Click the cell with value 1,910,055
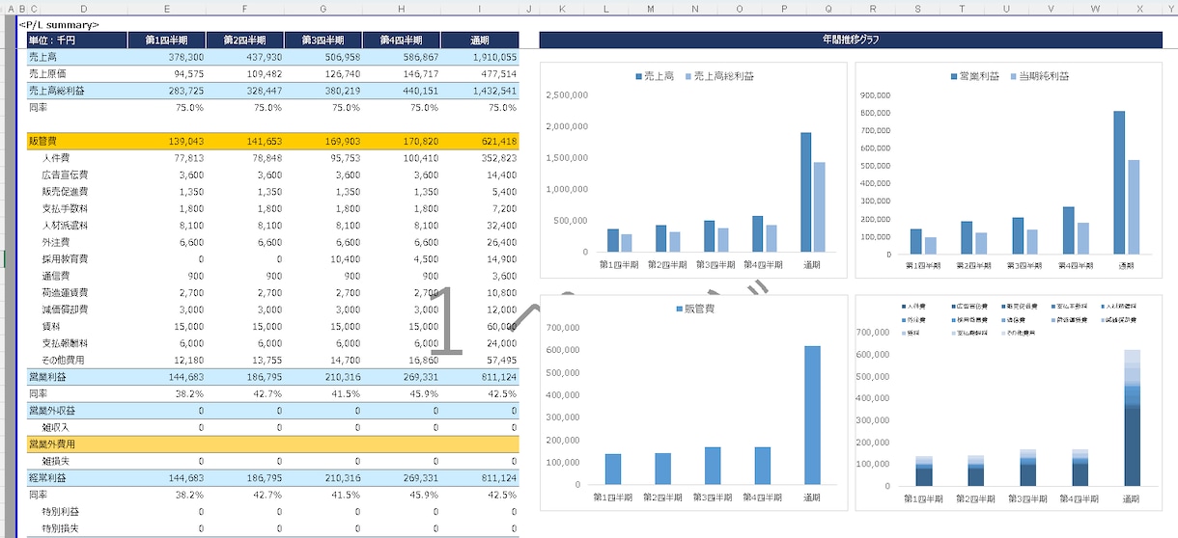Viewport: 1178px width, 538px height. pos(480,58)
